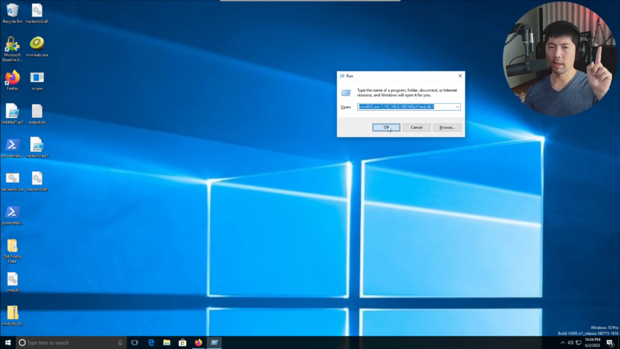This screenshot has height=349, width=620.
Task: Expand the Run dialog Open history dropdown
Action: pos(457,107)
